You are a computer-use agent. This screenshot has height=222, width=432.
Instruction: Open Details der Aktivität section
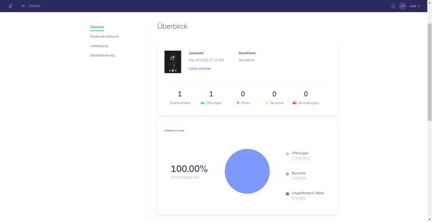(104, 37)
